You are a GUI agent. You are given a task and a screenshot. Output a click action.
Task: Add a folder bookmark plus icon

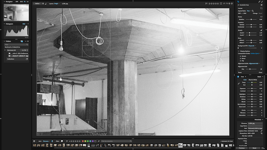pos(28,41)
